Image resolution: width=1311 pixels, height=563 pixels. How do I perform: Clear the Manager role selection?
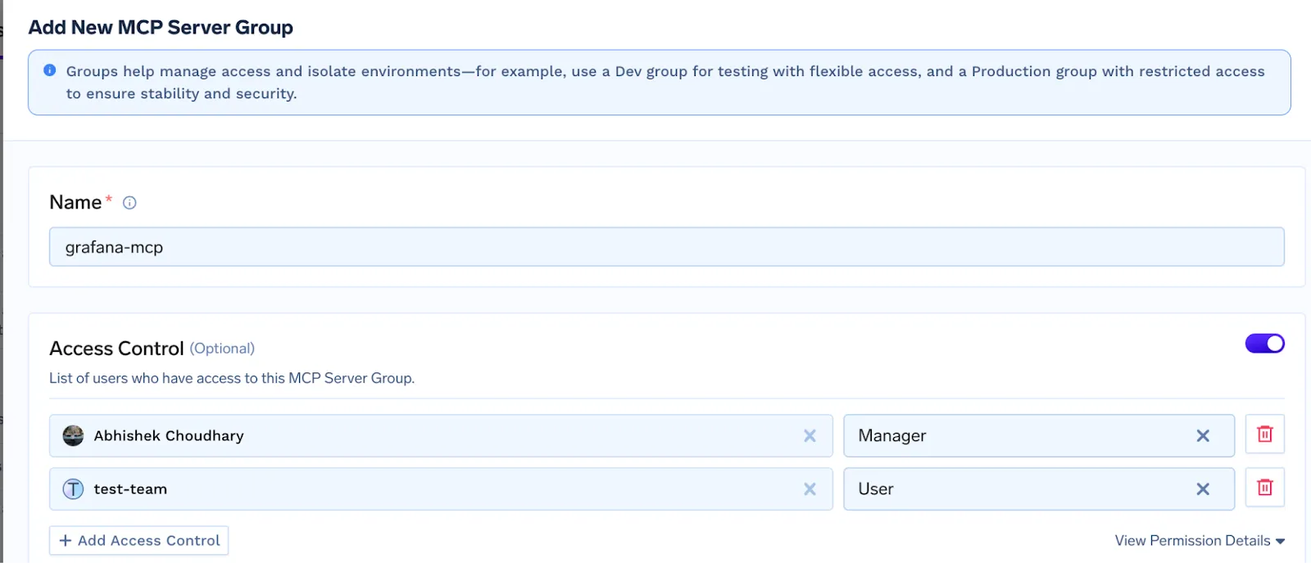[1202, 436]
